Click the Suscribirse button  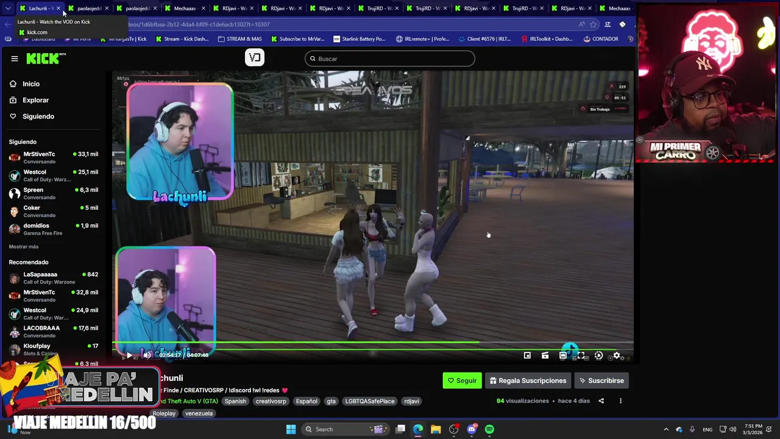click(x=601, y=380)
